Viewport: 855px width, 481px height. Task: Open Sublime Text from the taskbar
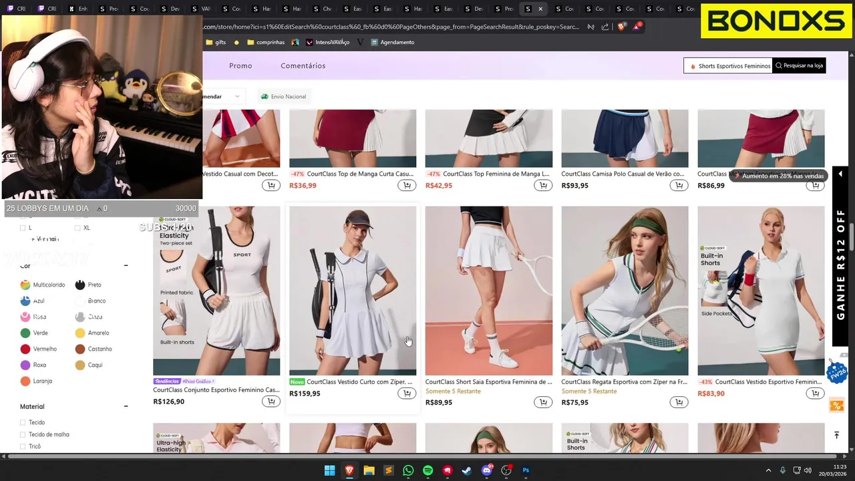[388, 470]
